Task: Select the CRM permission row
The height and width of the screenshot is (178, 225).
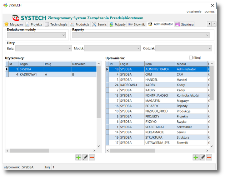Action: (x=157, y=74)
